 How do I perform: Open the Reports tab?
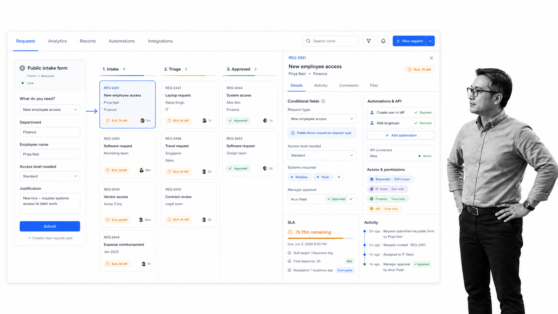(x=87, y=41)
